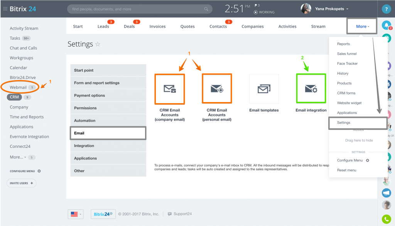This screenshot has height=226, width=395.
Task: Open the curly-haired contact avatar above the phone icon
Action: click(387, 205)
